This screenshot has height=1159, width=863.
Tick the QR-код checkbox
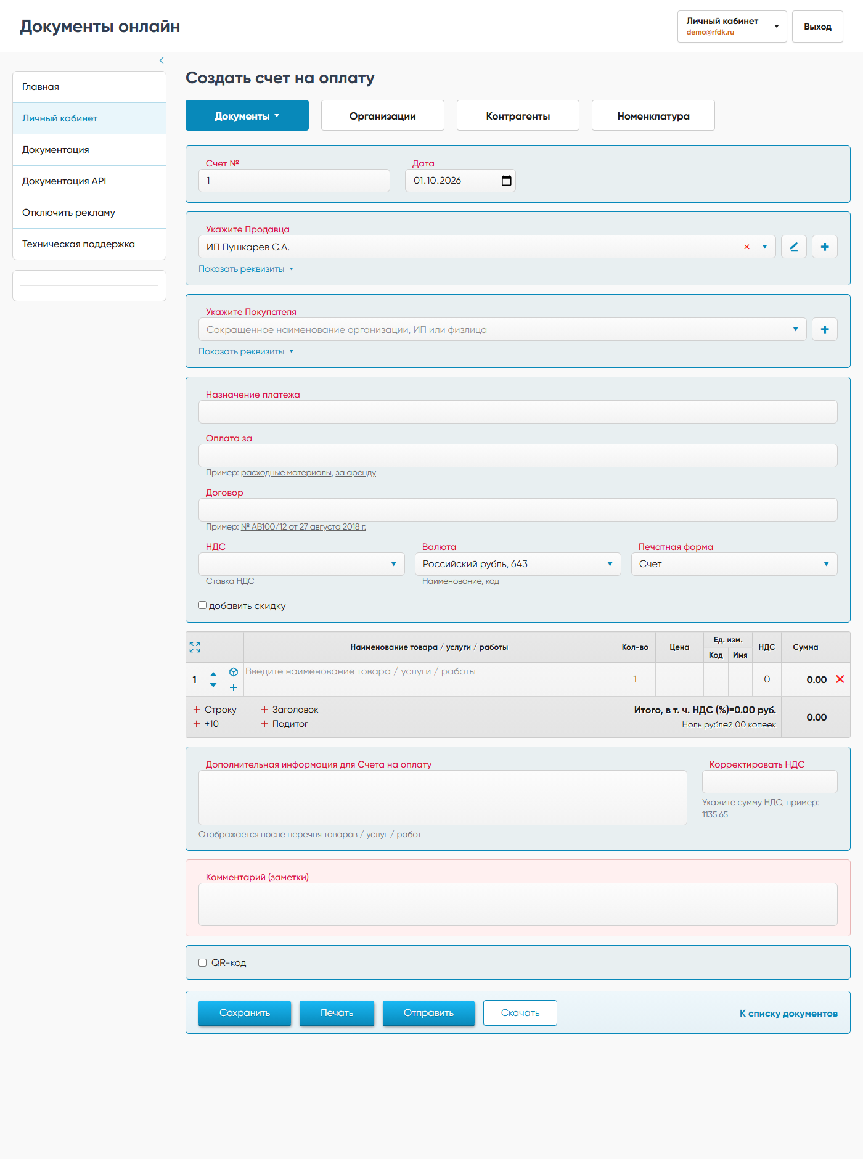202,963
